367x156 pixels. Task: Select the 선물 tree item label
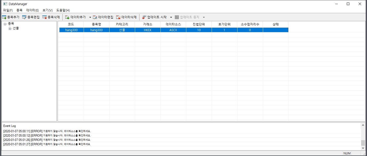pos(16,28)
